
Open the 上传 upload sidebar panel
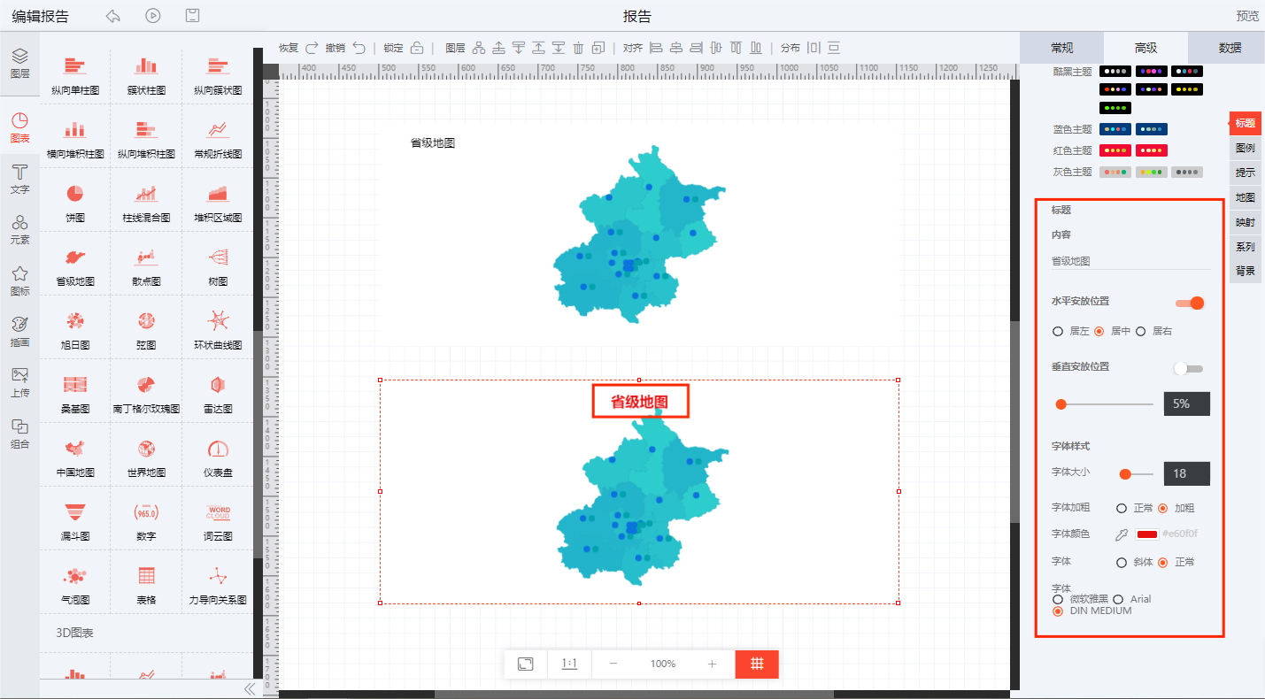(x=19, y=382)
